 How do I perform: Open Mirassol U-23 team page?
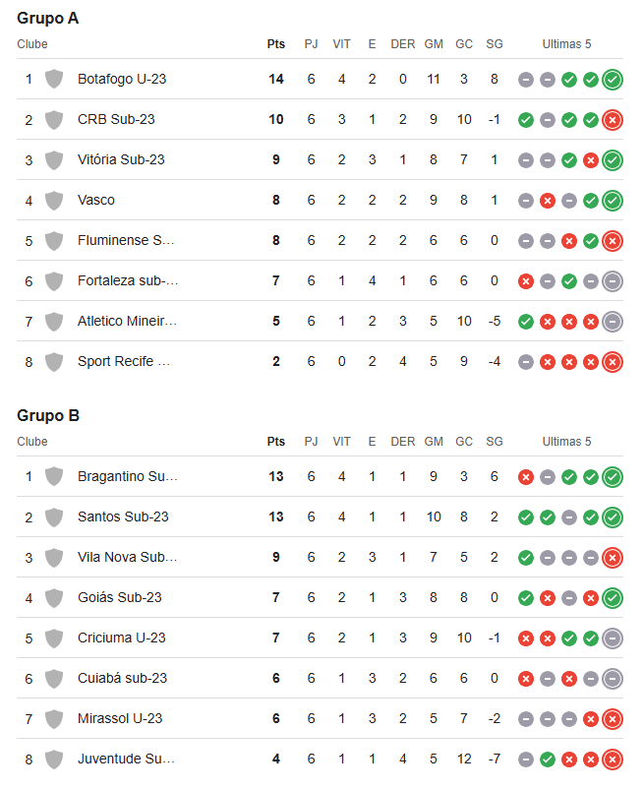pyautogui.click(x=120, y=718)
